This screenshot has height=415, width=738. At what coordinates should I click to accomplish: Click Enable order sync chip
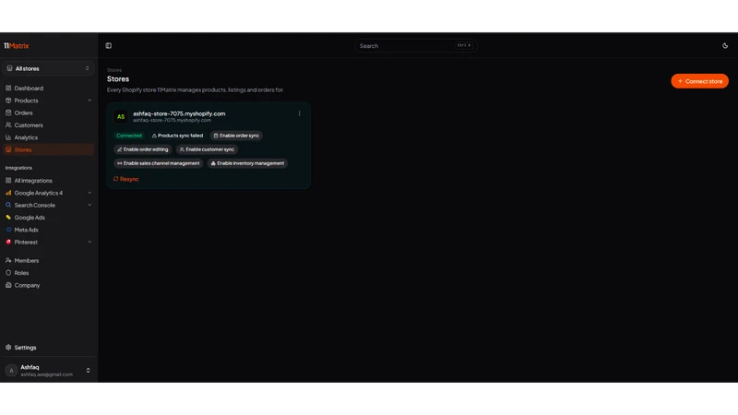tap(236, 136)
